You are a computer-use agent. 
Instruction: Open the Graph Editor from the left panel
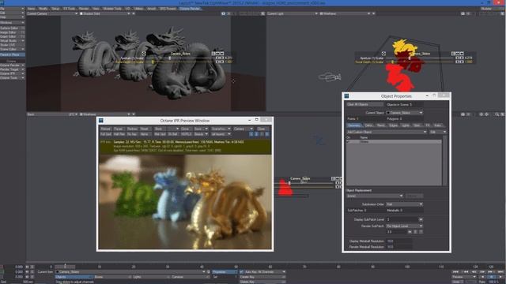(13, 37)
